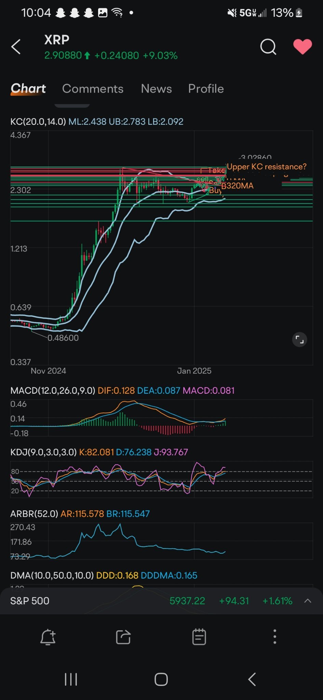Open the notes calendar icon in bottom toolbar
The height and width of the screenshot is (700, 323).
pyautogui.click(x=199, y=637)
